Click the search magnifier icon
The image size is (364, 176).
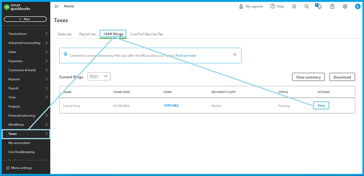pyautogui.click(x=307, y=7)
